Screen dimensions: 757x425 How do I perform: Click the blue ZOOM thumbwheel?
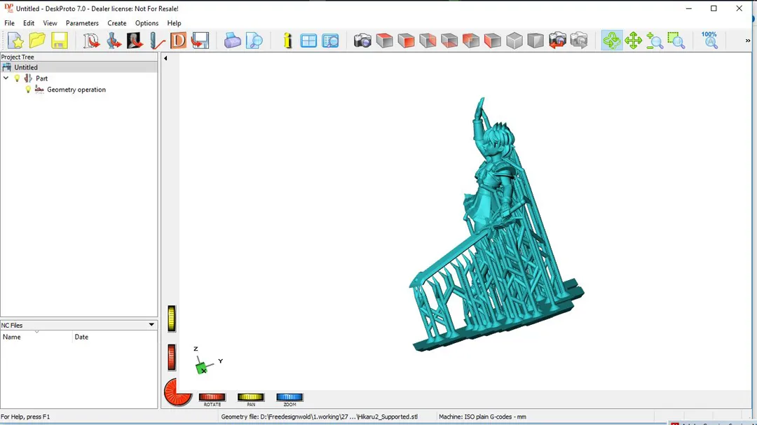coord(289,397)
